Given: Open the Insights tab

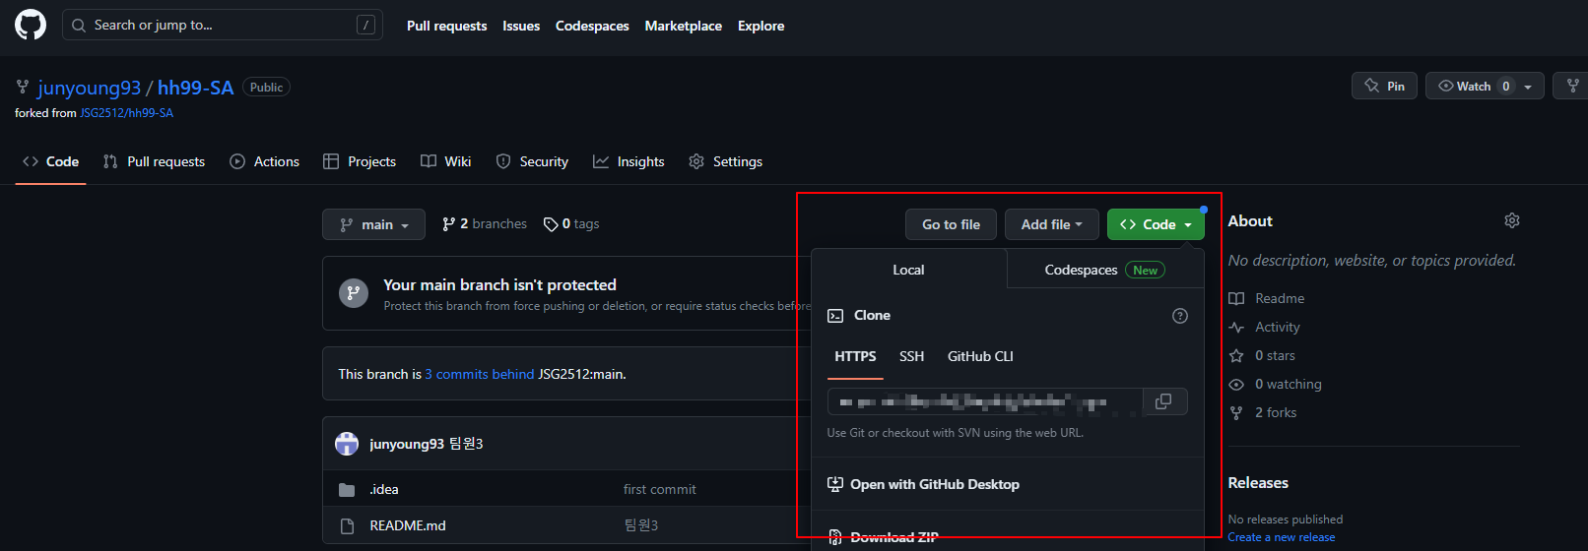Looking at the screenshot, I should coord(629,161).
